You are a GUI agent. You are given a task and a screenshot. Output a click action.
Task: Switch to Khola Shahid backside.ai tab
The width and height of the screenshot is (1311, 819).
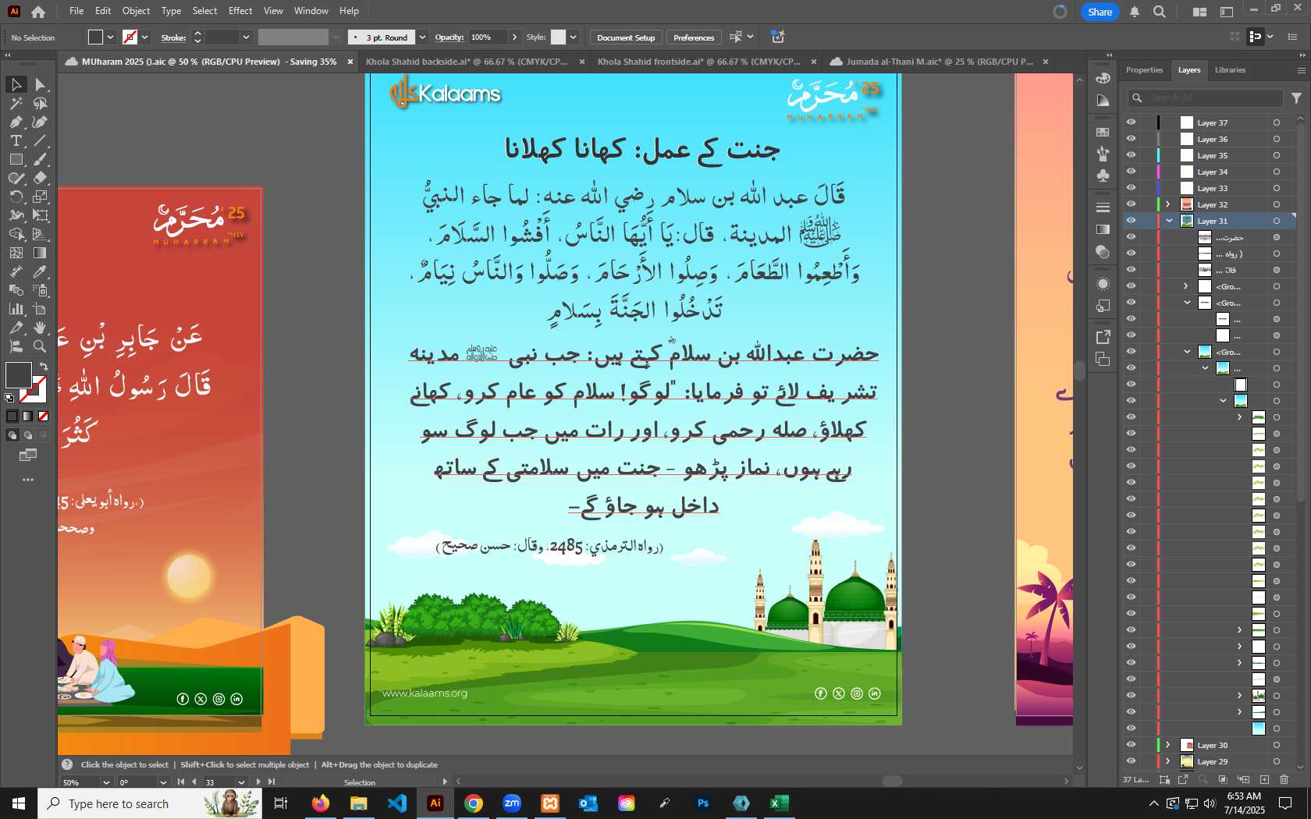click(x=467, y=62)
